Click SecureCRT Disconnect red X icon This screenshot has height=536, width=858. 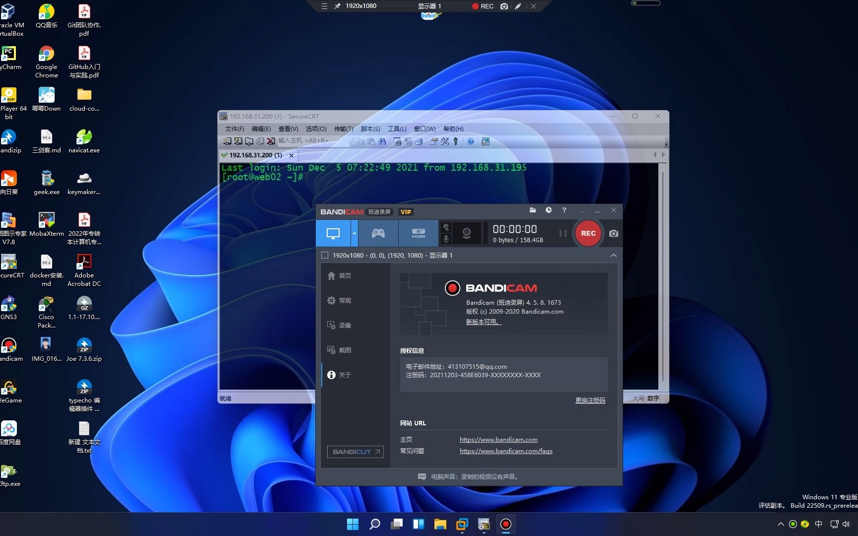click(x=271, y=141)
